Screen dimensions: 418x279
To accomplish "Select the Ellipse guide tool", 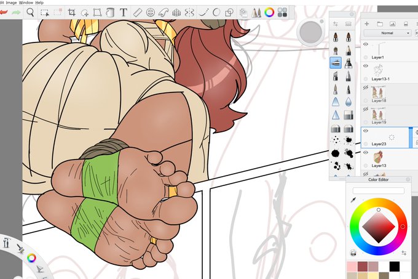I will click(x=151, y=12).
